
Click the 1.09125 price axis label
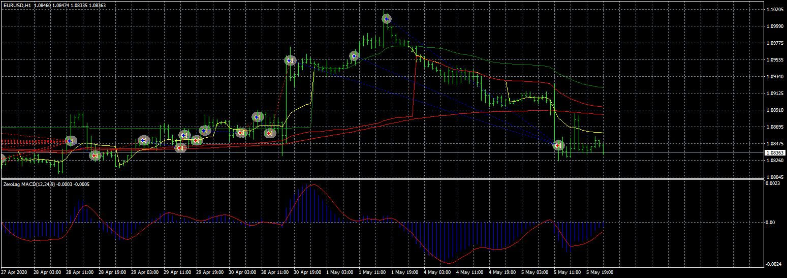point(775,94)
